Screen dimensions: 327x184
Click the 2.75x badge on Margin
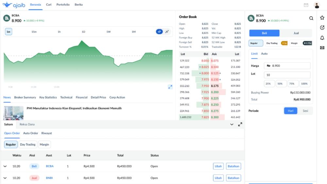307,43
